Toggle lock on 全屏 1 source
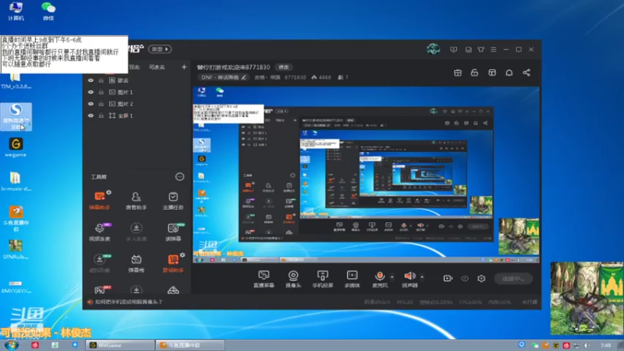The height and width of the screenshot is (351, 624). coord(101,115)
